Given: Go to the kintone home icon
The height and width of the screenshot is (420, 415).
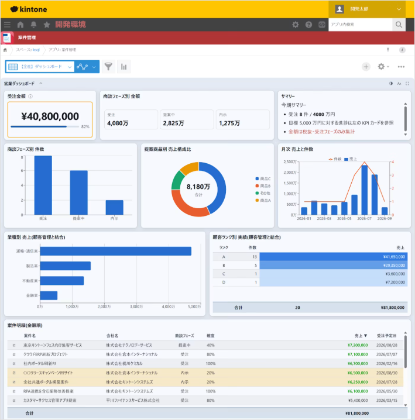Looking at the screenshot, I should (20, 25).
